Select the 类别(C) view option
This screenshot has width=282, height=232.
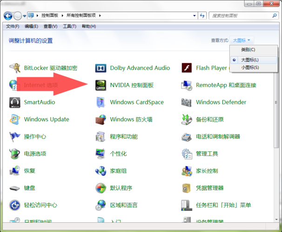coord(254,50)
